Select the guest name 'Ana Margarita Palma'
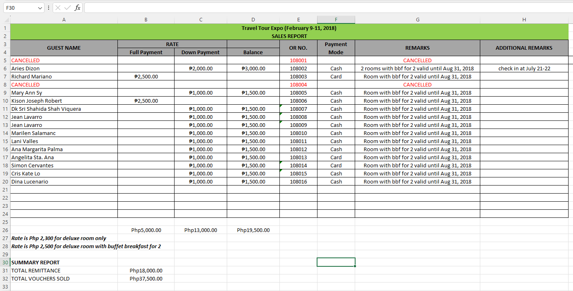573x291 pixels. 37,149
